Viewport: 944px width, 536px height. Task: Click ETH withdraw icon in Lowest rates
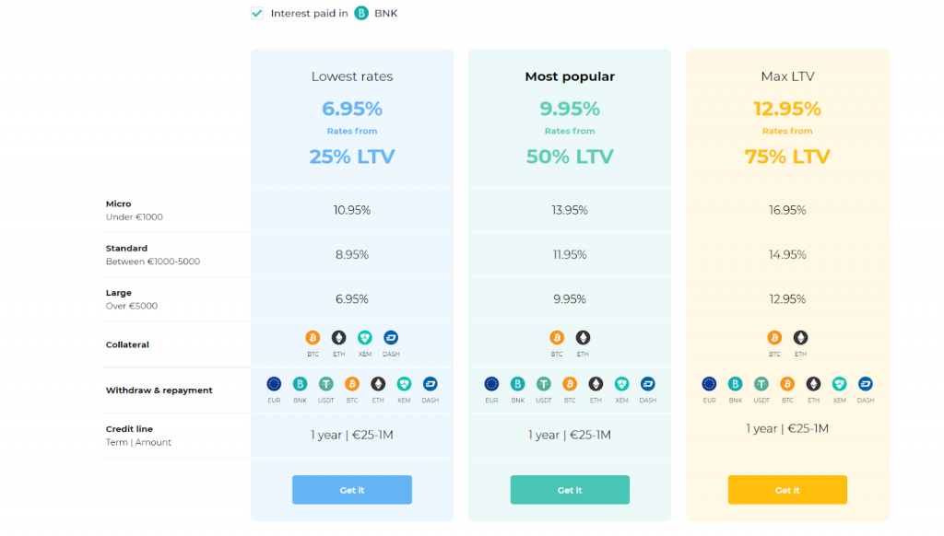click(x=378, y=384)
